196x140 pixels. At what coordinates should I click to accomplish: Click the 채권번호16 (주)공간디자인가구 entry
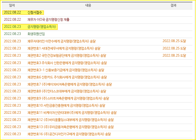(x=69, y=134)
